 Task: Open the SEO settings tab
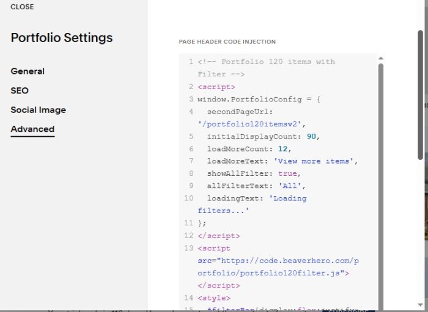coord(20,90)
